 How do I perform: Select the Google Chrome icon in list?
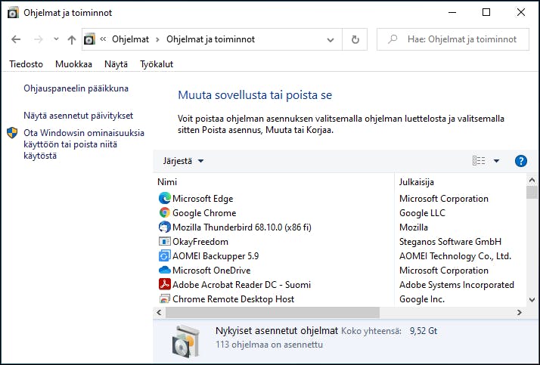tap(165, 212)
